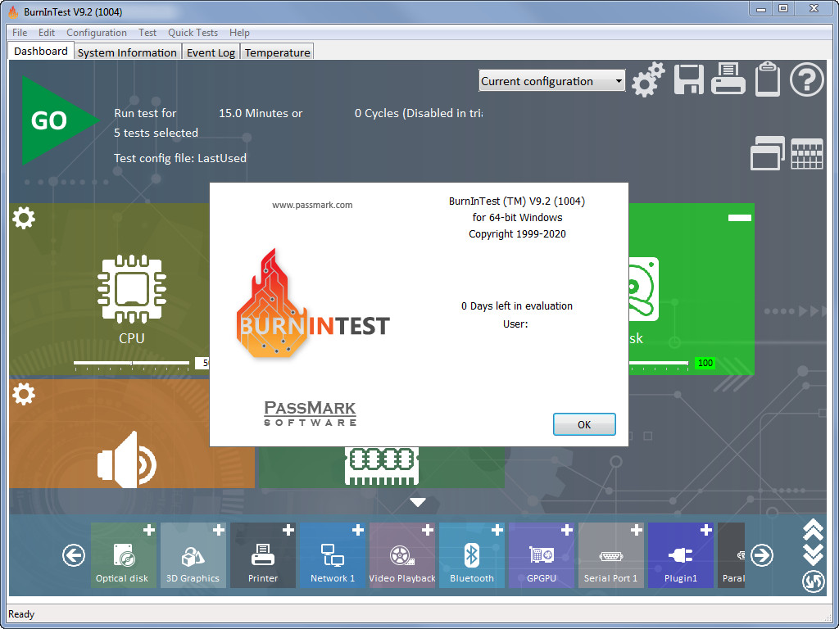Open the File menu

(20, 33)
